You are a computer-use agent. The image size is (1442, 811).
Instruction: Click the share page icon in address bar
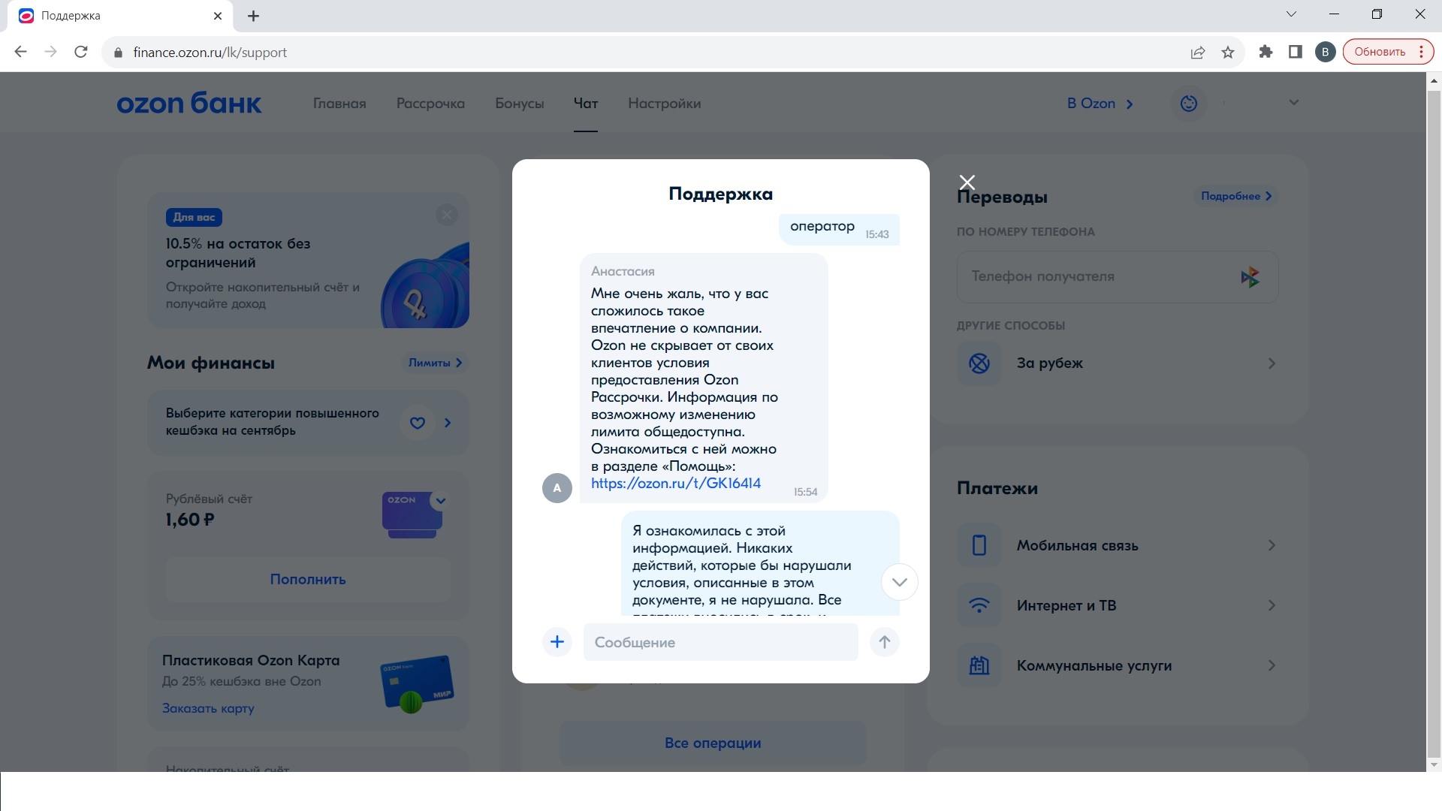point(1198,52)
